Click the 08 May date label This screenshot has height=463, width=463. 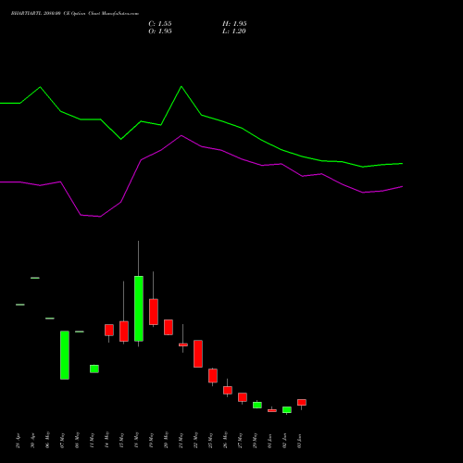pos(77,441)
